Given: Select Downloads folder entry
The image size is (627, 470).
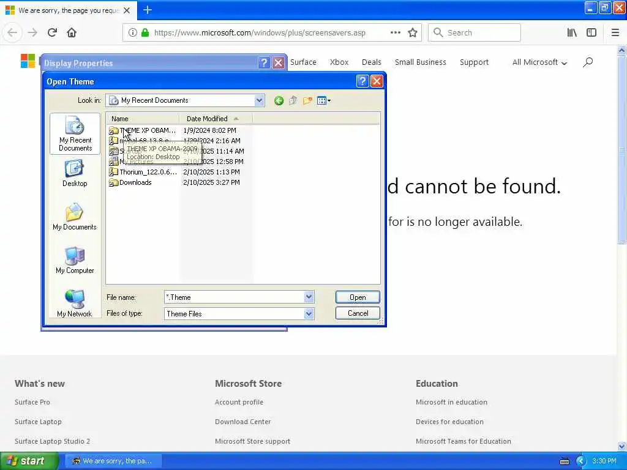Looking at the screenshot, I should point(130,182).
